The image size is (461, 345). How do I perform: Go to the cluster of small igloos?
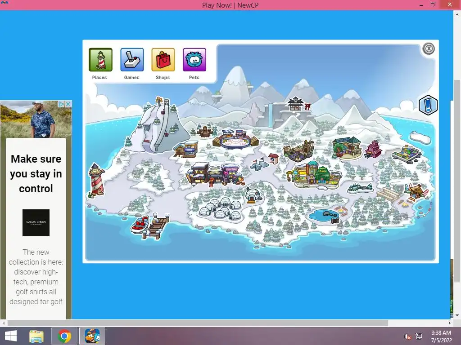220,209
